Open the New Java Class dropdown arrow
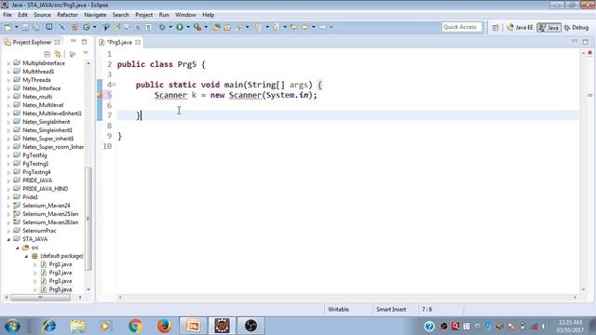 pyautogui.click(x=95, y=27)
